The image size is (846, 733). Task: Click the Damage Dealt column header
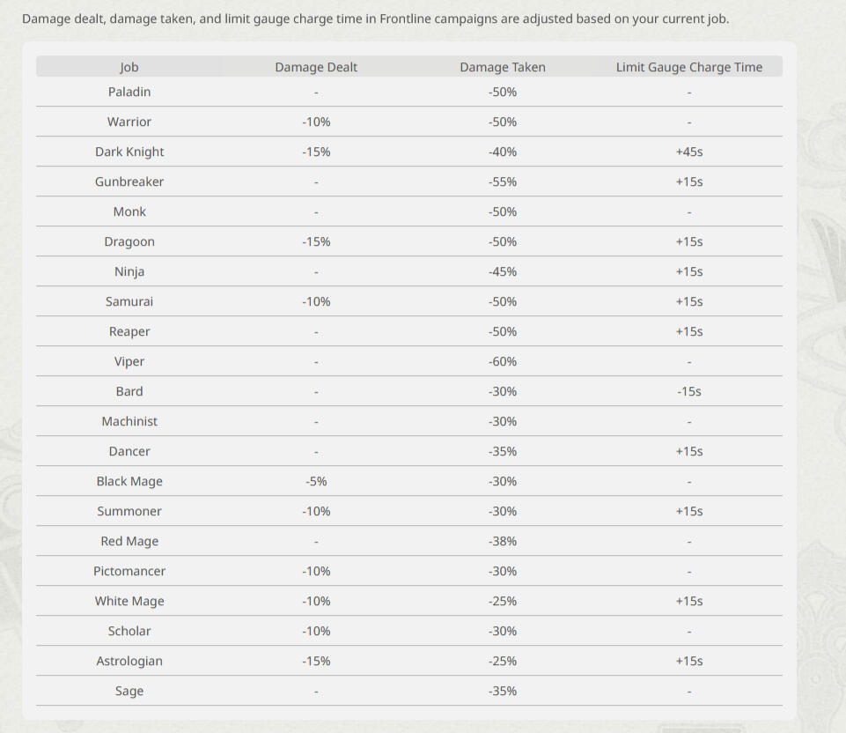[316, 67]
